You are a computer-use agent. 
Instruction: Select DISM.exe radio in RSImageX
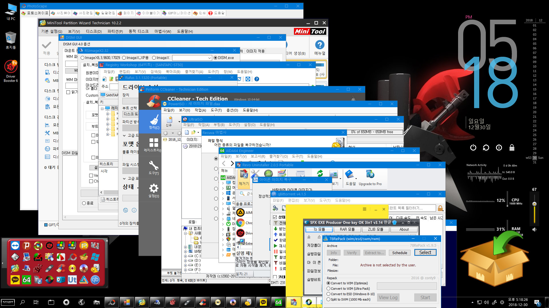pos(215,58)
